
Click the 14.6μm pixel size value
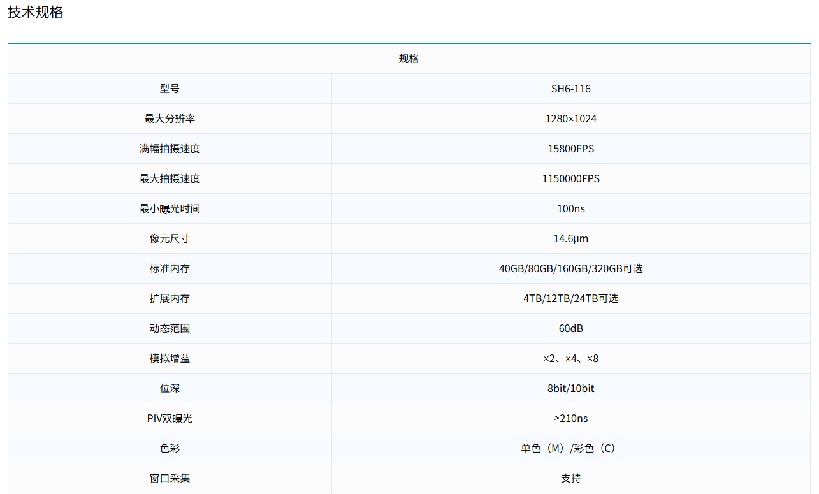570,238
